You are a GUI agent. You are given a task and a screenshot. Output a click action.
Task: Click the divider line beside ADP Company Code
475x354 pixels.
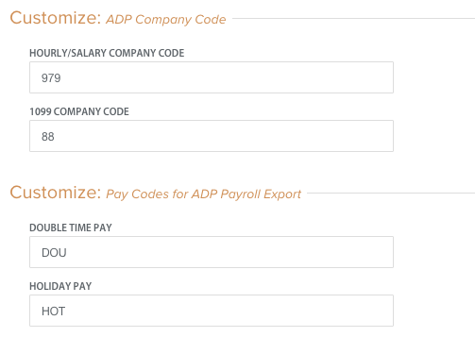click(x=353, y=18)
